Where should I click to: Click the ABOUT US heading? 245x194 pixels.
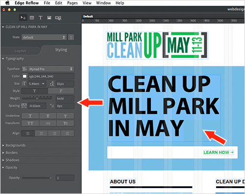(x=122, y=182)
